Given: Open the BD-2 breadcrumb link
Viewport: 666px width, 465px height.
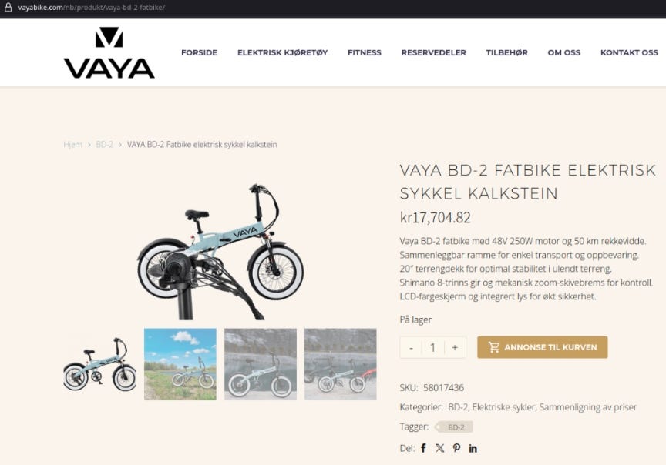Looking at the screenshot, I should (105, 144).
